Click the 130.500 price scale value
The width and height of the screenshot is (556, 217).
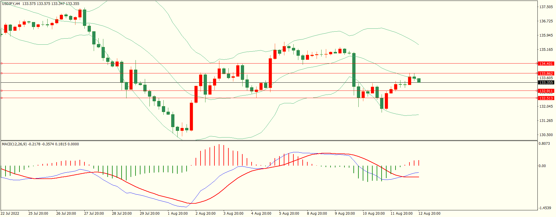[546, 135]
